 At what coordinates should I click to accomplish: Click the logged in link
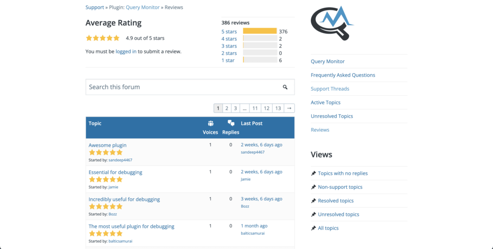(x=126, y=52)
